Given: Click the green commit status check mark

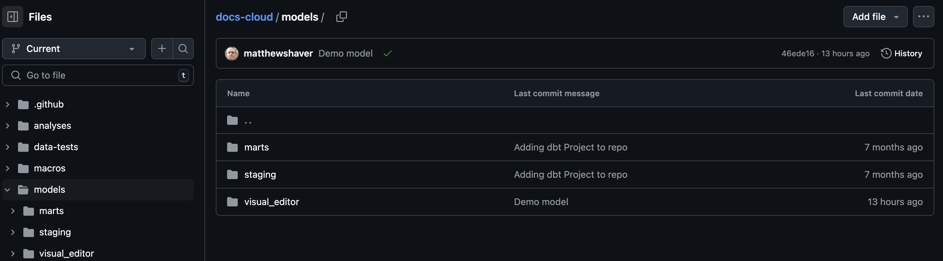Looking at the screenshot, I should pos(388,53).
